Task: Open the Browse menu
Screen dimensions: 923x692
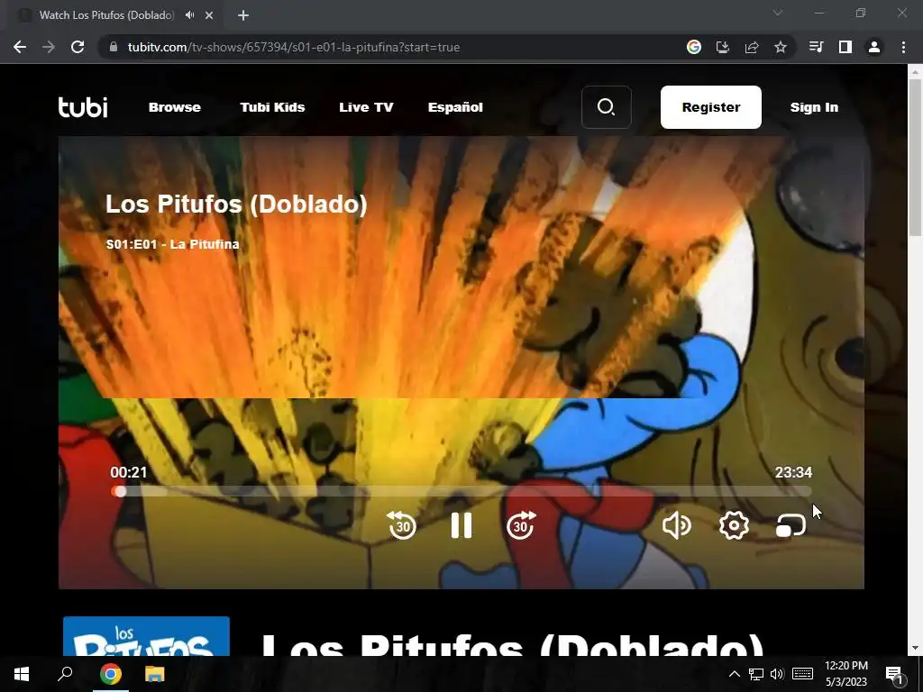Action: 175,107
